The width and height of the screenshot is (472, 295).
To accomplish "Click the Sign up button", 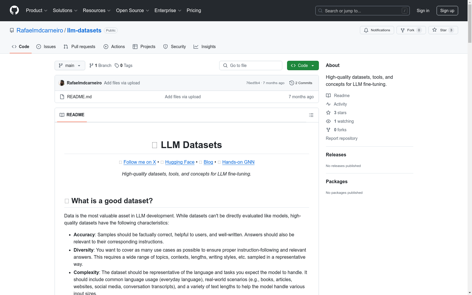I will click(x=447, y=11).
